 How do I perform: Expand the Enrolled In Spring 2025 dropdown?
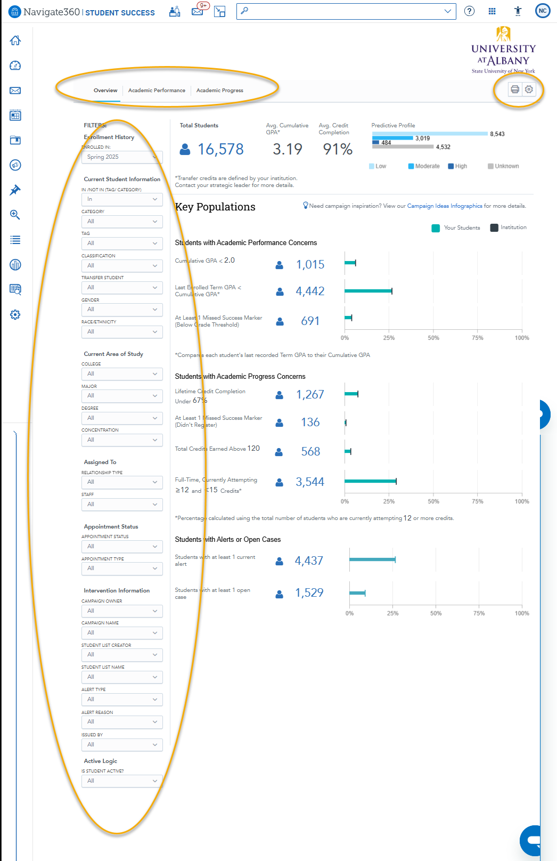point(122,157)
